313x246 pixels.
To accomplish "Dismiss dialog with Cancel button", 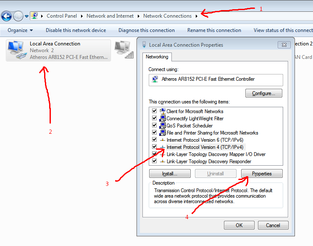I will (x=273, y=225).
